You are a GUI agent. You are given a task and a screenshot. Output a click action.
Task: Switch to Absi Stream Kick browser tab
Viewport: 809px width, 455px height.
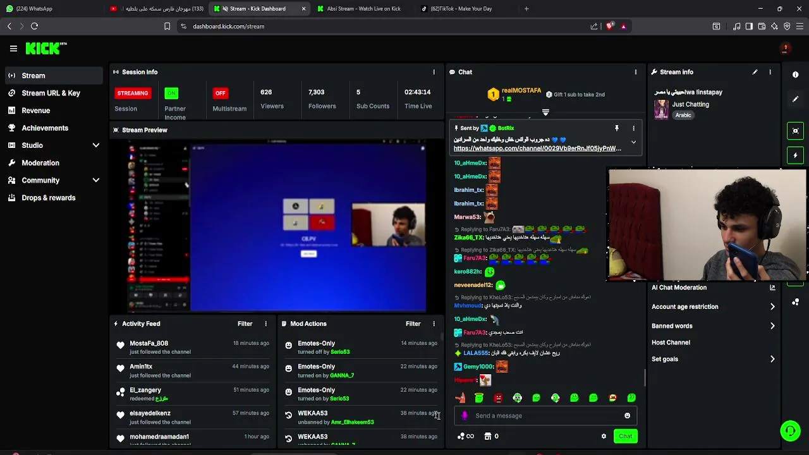[x=363, y=9]
